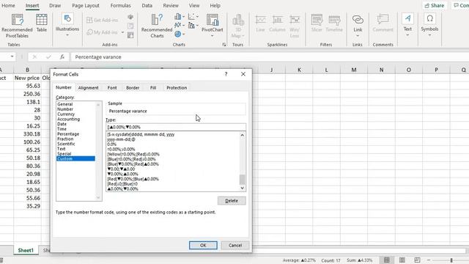Viewport: 469px width, 264px height.
Task: Open the Charts dialog launcher
Action: (224, 45)
